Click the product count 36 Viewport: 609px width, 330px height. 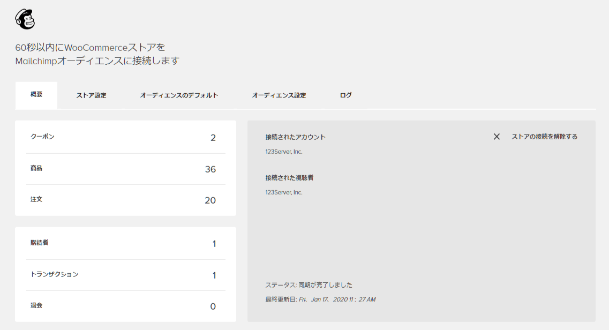pos(210,169)
